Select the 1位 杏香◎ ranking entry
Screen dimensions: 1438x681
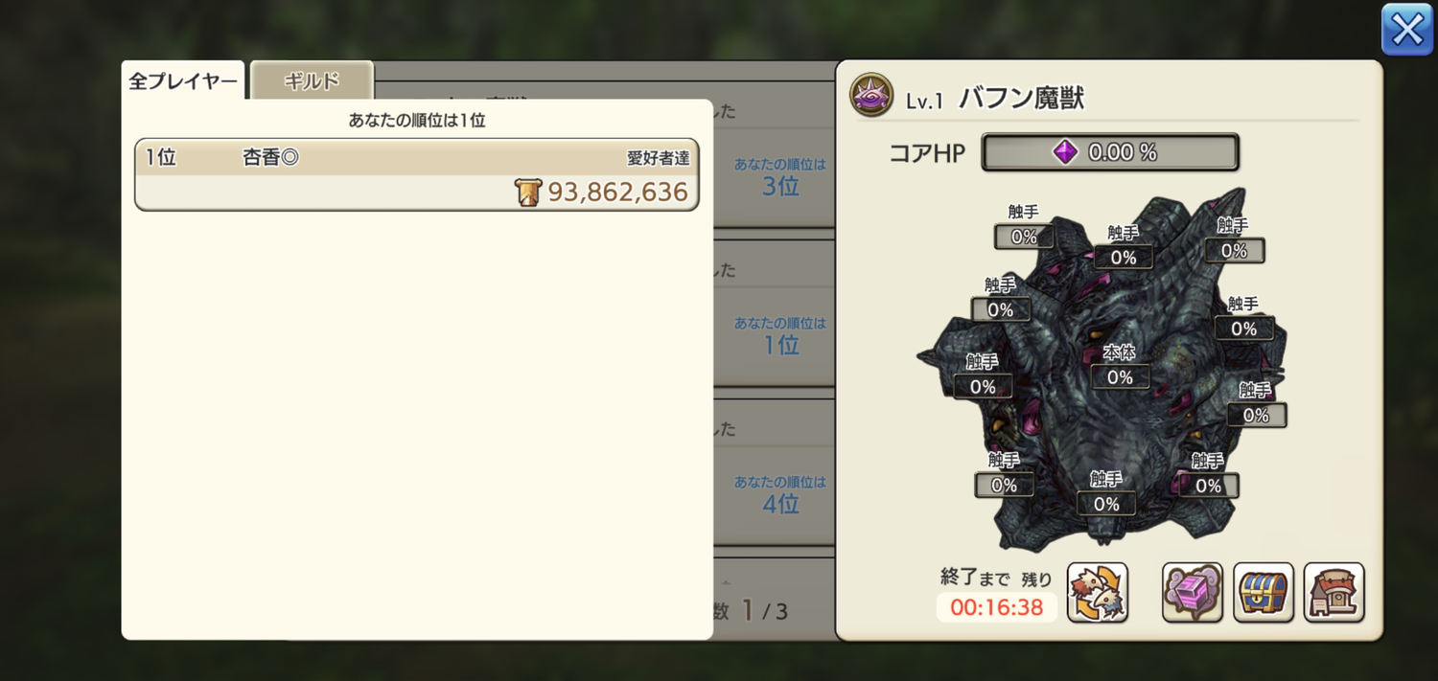click(417, 174)
